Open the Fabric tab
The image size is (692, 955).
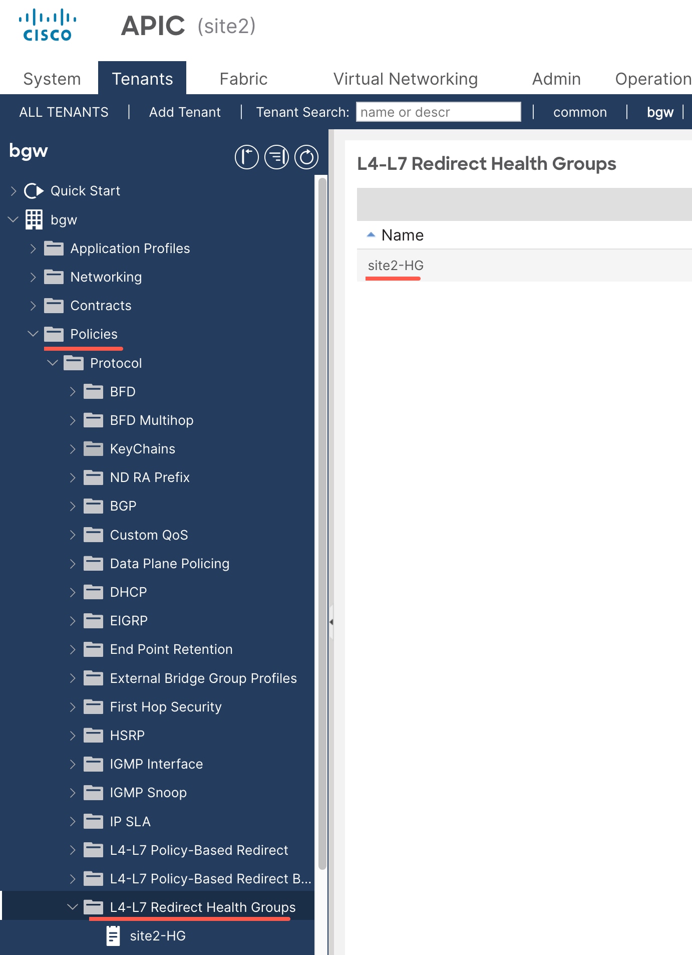[x=243, y=79]
